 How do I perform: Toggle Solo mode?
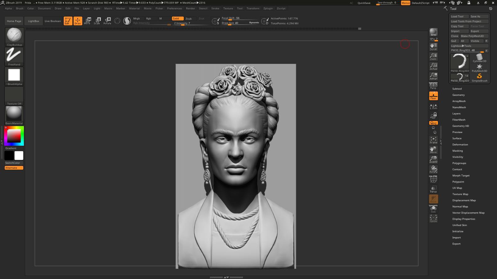pos(433,209)
